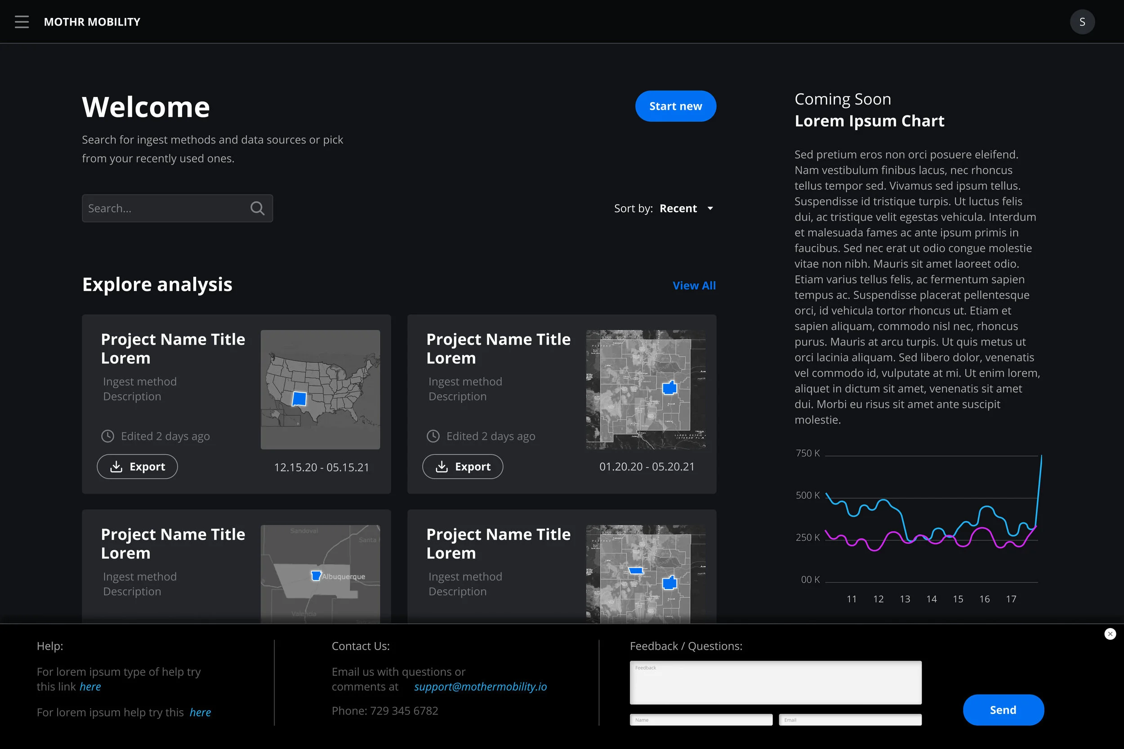This screenshot has width=1124, height=749.
Task: Click the search magnifier icon
Action: point(257,208)
